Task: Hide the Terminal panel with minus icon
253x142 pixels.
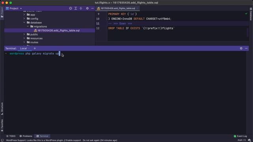Action: [246, 48]
